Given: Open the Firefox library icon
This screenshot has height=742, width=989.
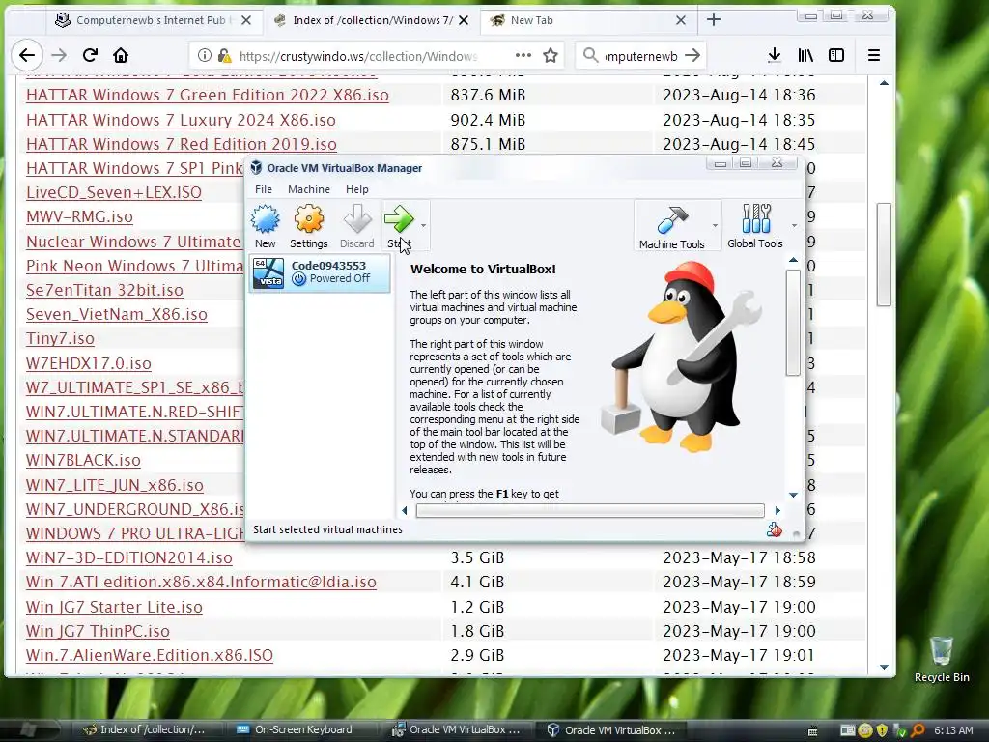Looking at the screenshot, I should pyautogui.click(x=805, y=55).
